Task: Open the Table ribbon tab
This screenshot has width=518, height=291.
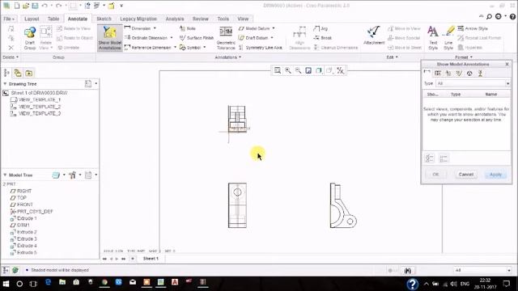Action: (53, 19)
